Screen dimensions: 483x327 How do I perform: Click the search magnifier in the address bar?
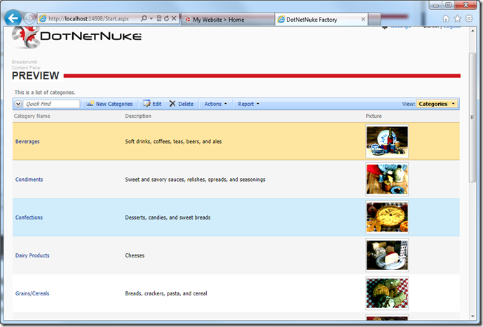click(144, 18)
